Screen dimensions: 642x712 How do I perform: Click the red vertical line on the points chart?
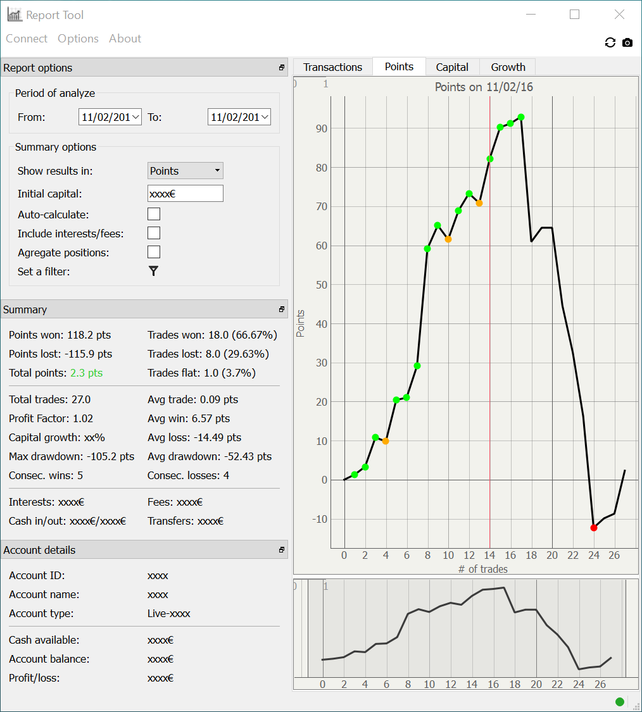(x=490, y=322)
